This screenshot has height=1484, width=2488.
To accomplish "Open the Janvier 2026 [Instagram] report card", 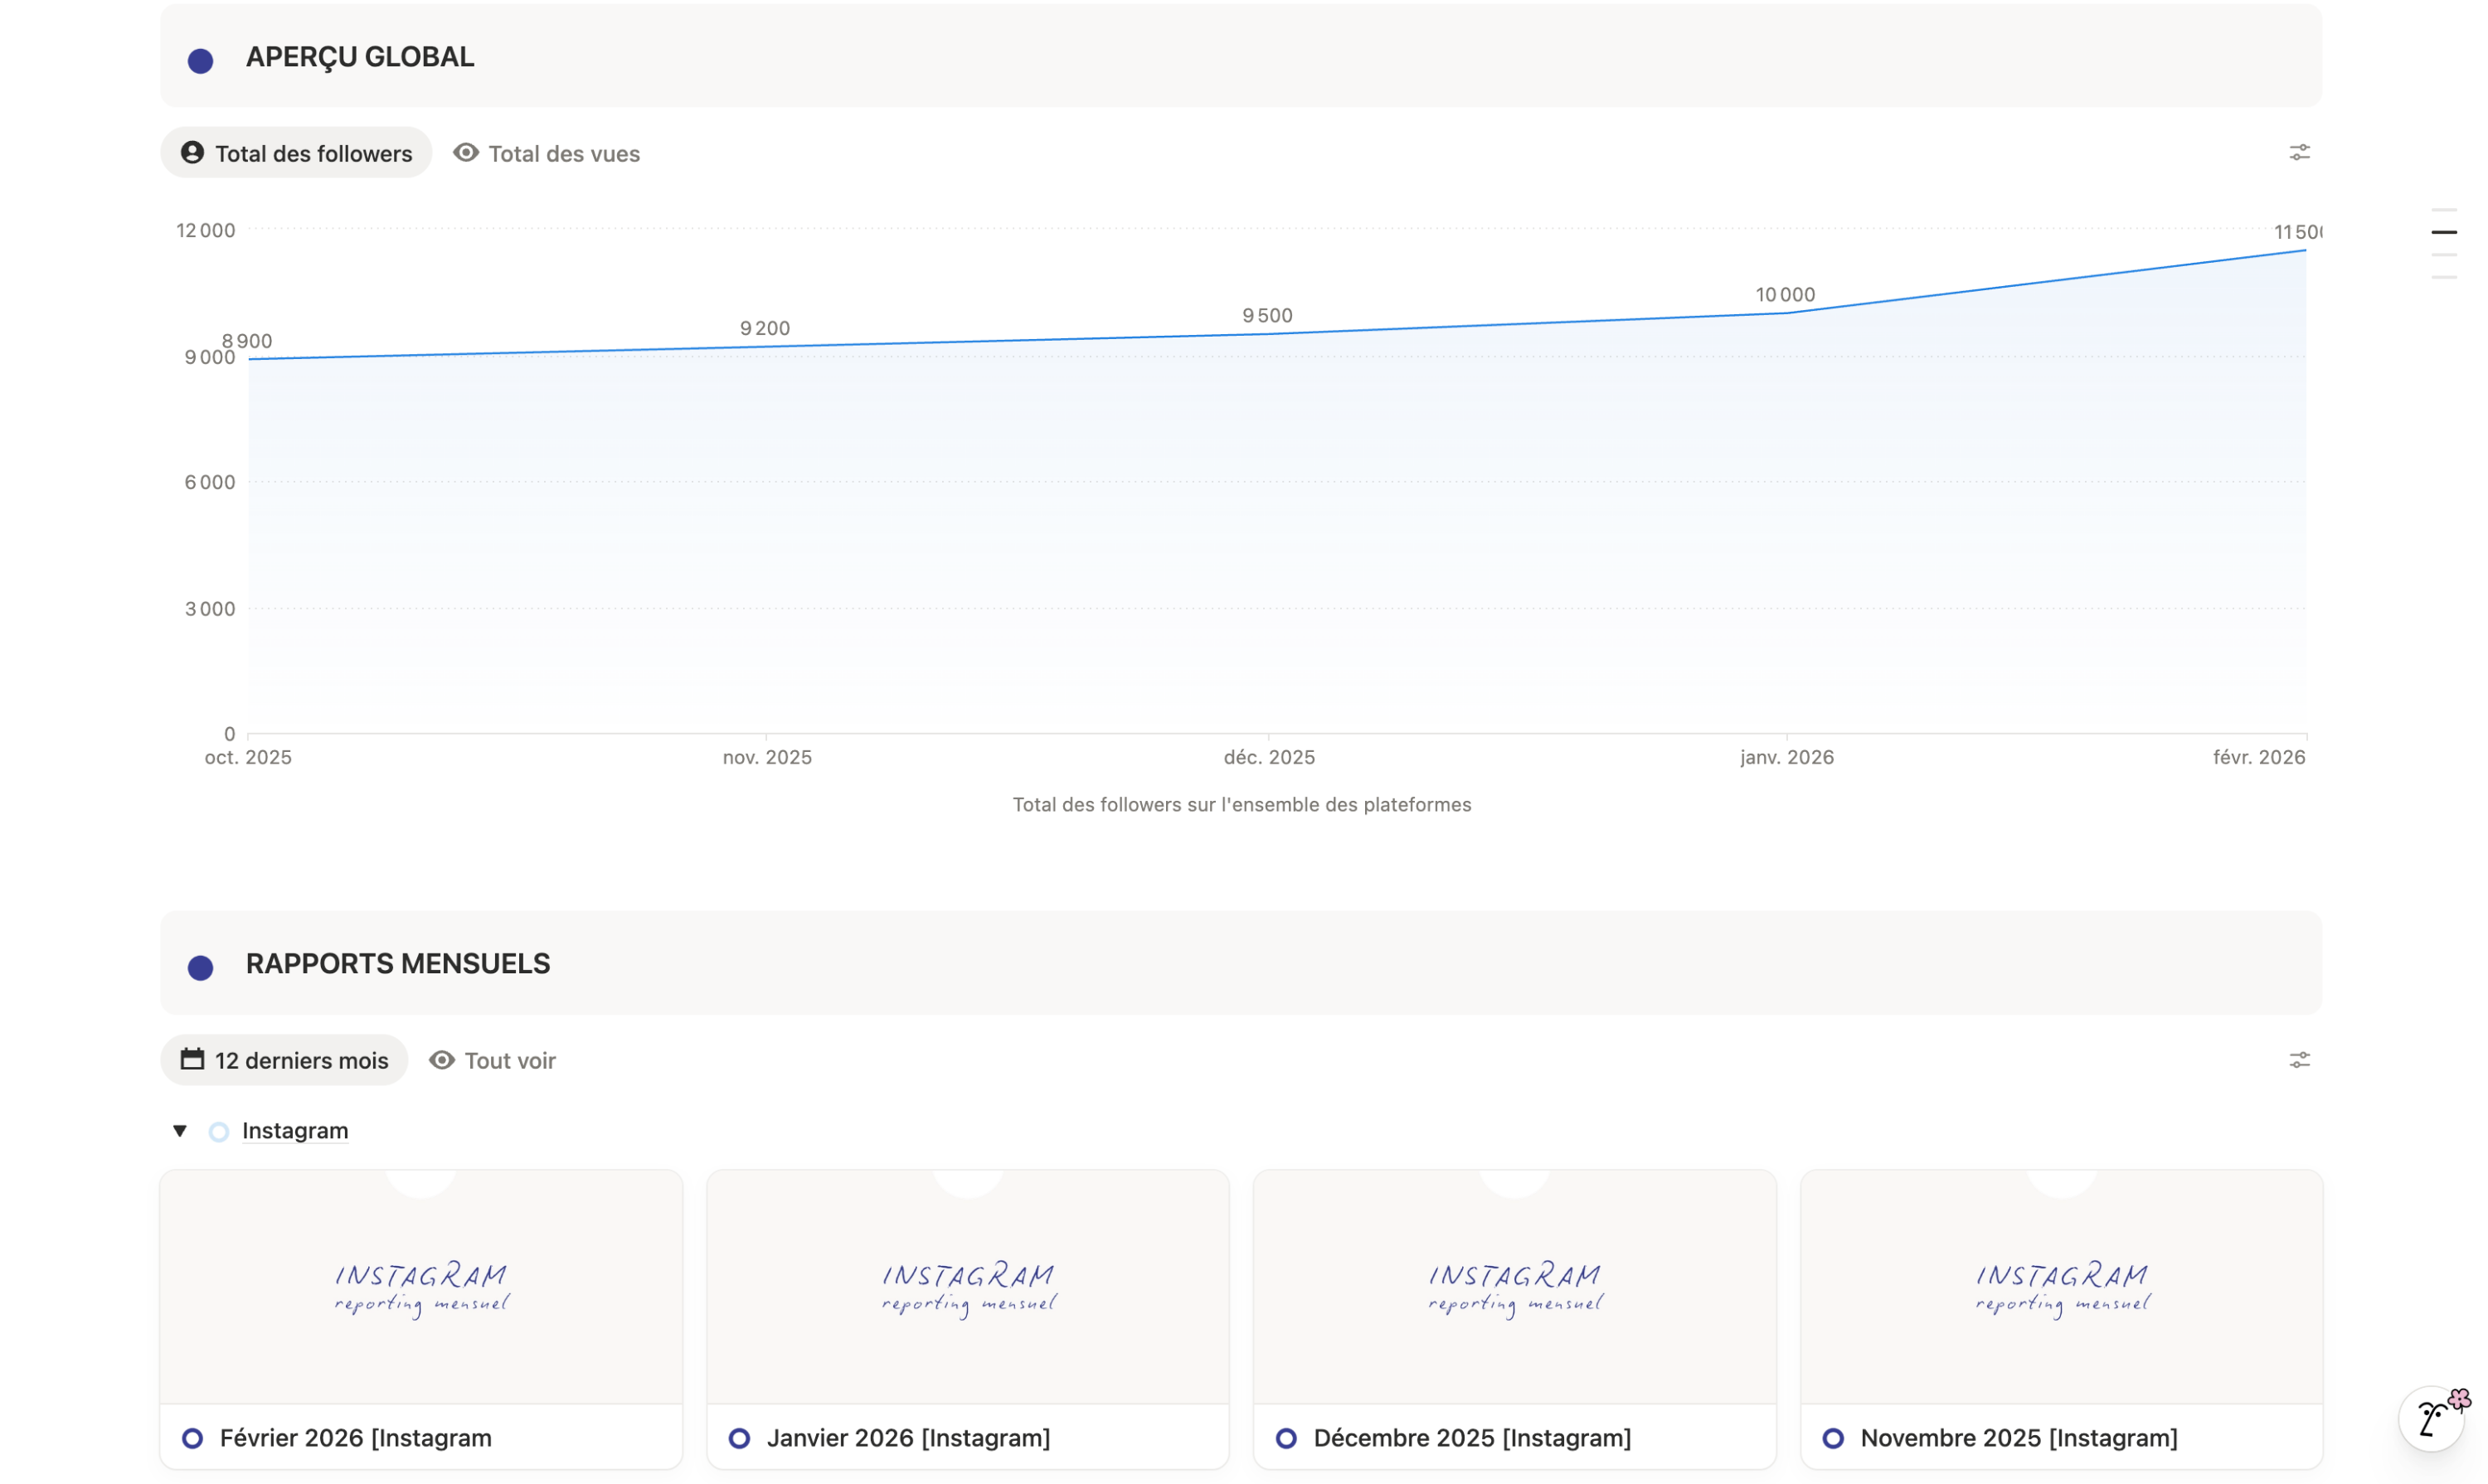I will pos(967,1320).
